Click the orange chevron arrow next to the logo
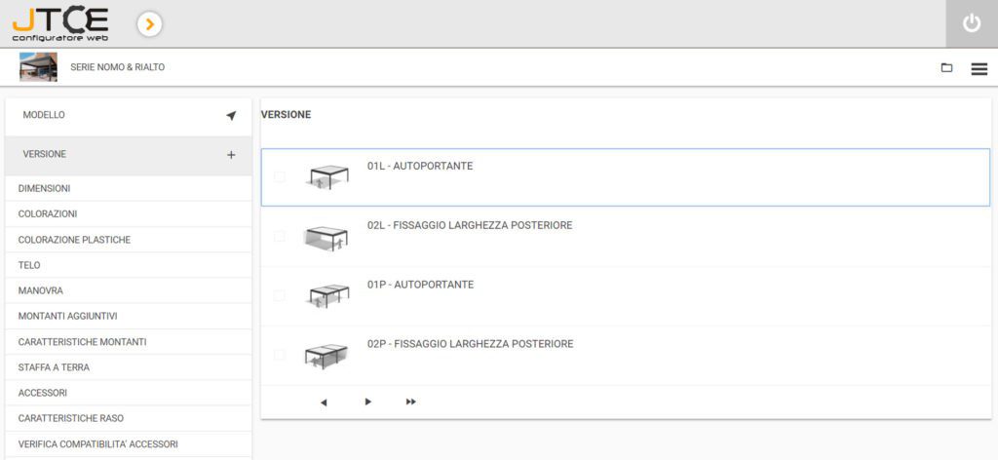The width and height of the screenshot is (998, 460). click(149, 23)
